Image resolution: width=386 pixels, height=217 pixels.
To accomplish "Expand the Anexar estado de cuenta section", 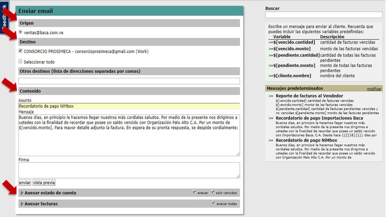I will click(x=22, y=193).
